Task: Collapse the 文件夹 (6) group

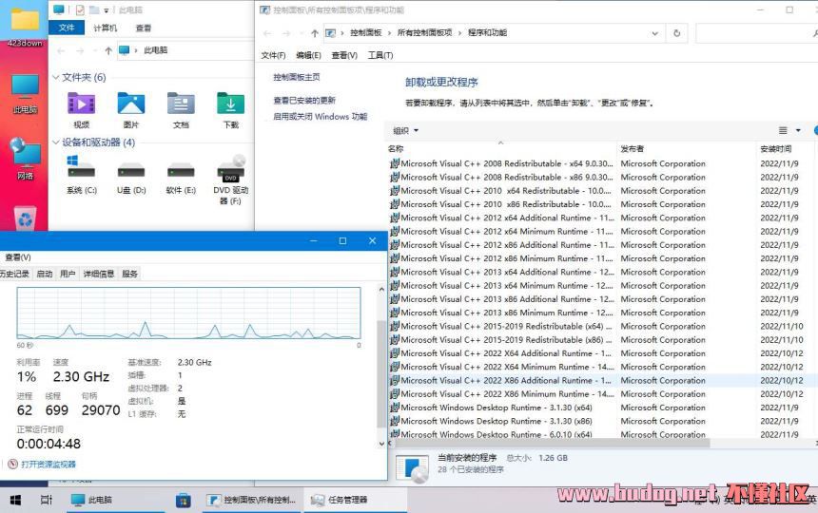Action: [x=55, y=77]
